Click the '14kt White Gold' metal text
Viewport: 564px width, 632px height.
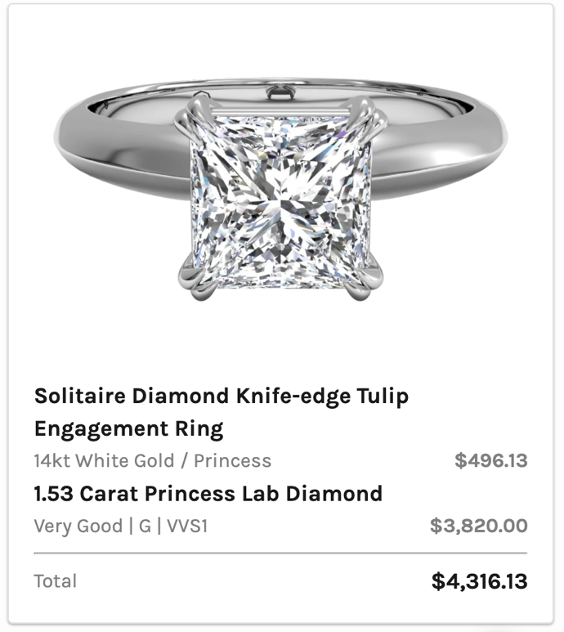point(105,460)
